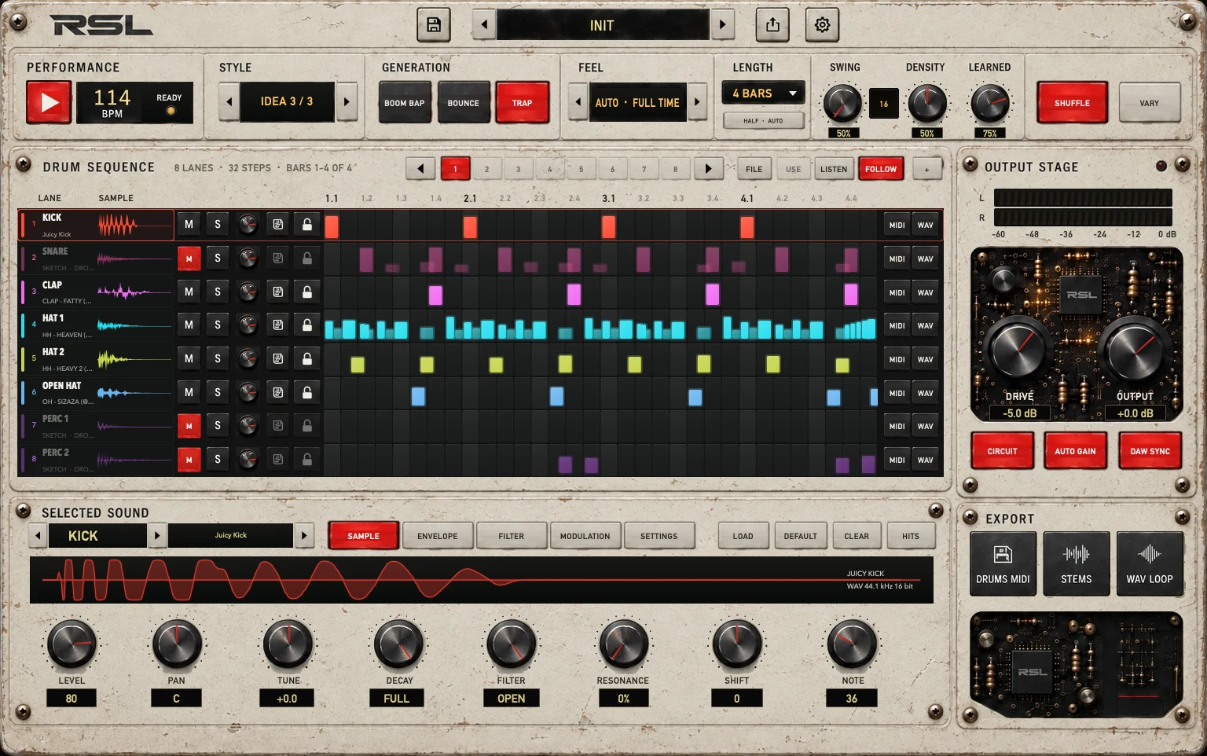Open settings with the gear icon
1207x756 pixels.
pos(822,25)
